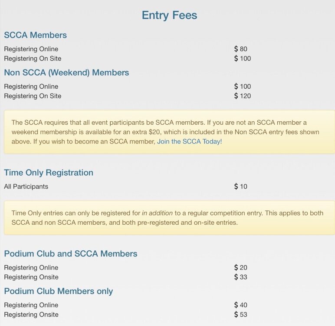Click the Podium Club and SCCA Members heading
This screenshot has width=335, height=326.
click(x=71, y=254)
